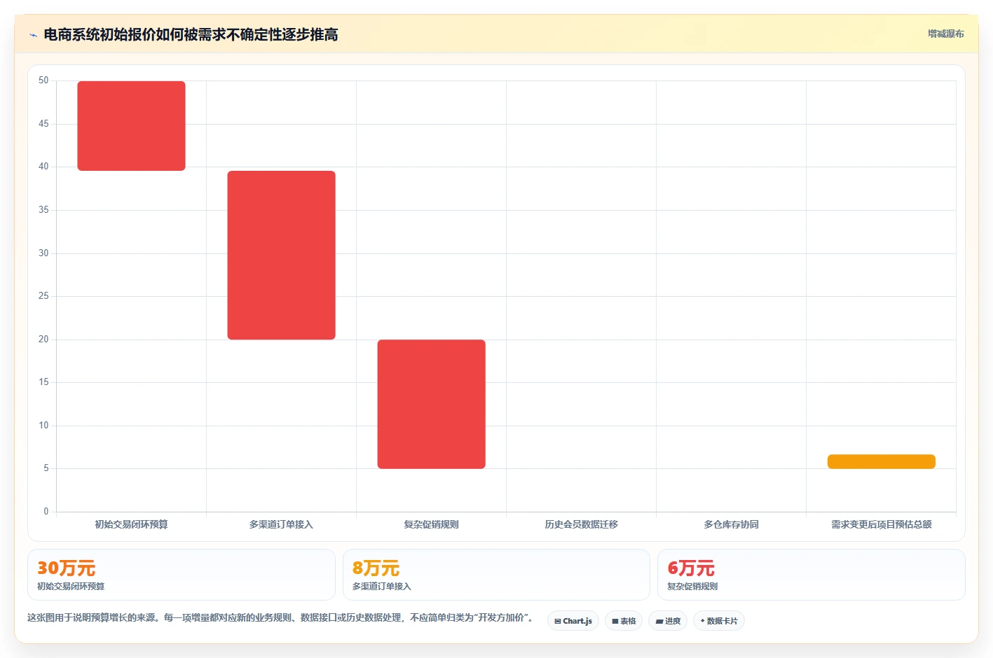Open the 30万元 初始交易闭环预算 data card

[182, 575]
